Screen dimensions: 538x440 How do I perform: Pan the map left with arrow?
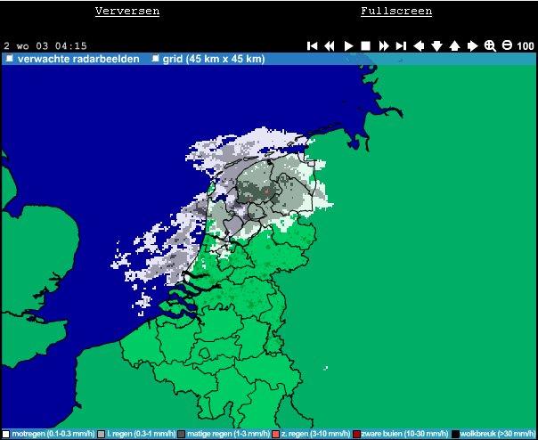click(419, 46)
